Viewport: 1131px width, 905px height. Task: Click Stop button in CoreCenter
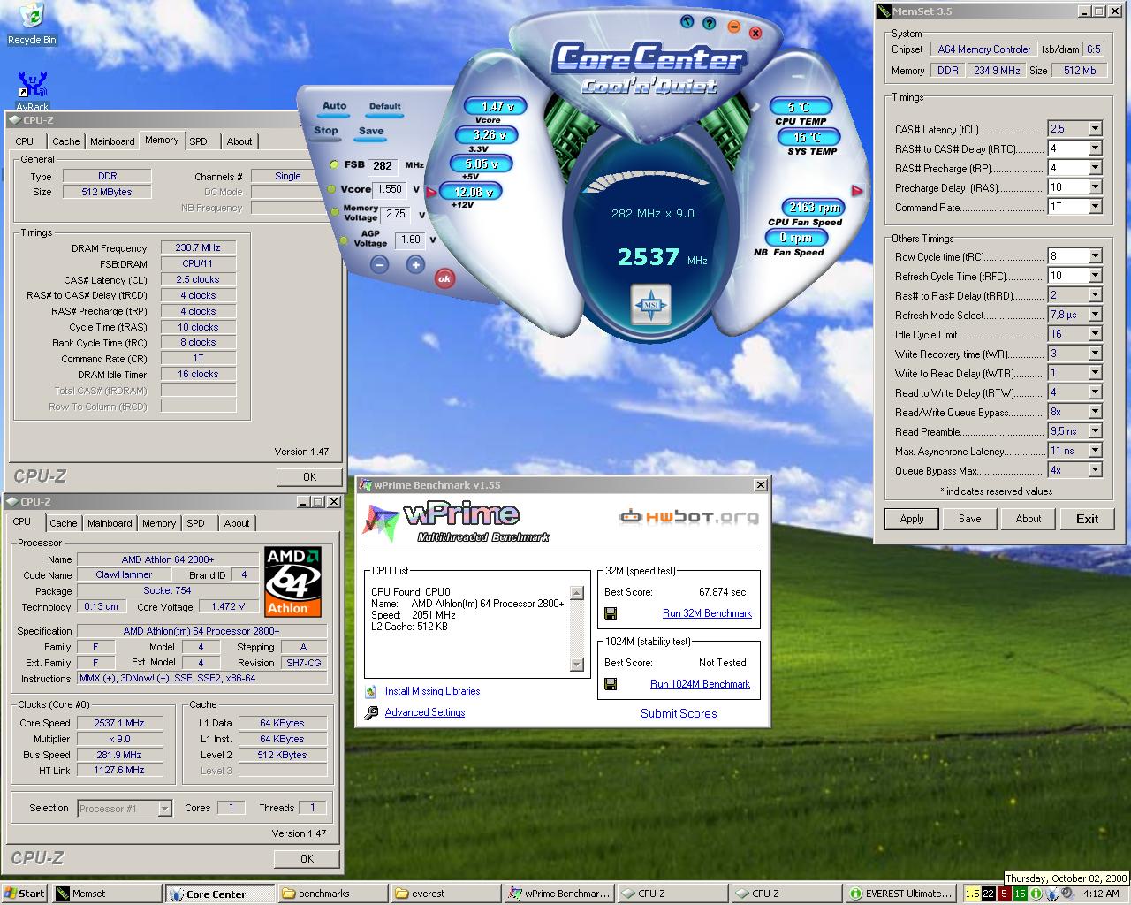tap(326, 131)
